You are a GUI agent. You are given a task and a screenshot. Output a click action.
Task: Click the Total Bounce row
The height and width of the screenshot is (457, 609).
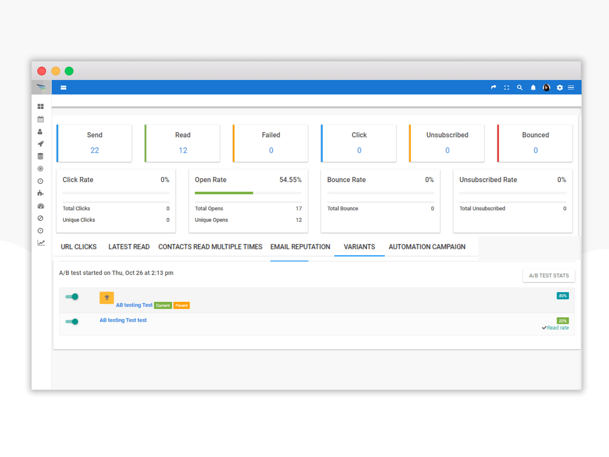[x=381, y=209]
